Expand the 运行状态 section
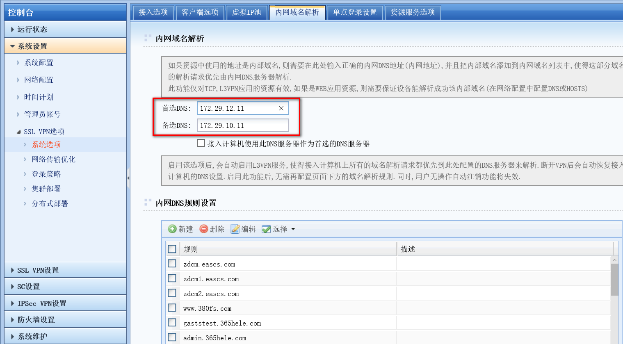The width and height of the screenshot is (623, 344). click(x=32, y=30)
